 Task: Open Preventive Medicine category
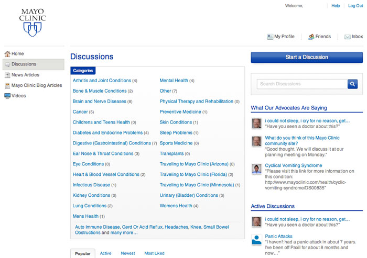click(x=180, y=111)
